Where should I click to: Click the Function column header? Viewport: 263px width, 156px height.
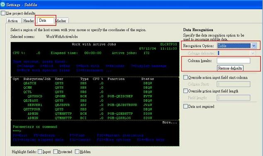pos(116,79)
